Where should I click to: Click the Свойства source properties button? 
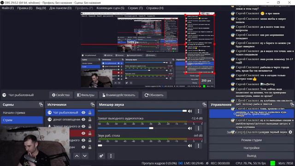pyautogui.click(x=61, y=95)
